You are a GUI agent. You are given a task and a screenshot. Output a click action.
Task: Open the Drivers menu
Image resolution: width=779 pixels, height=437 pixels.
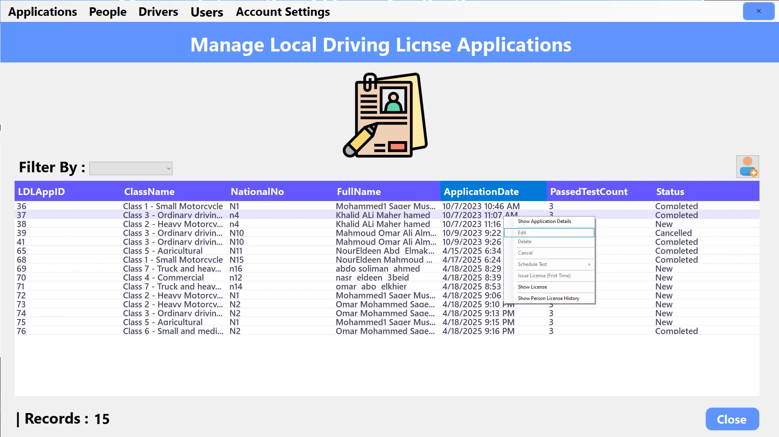pyautogui.click(x=158, y=12)
